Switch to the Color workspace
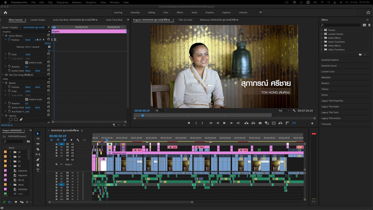The height and width of the screenshot is (210, 373). tap(166, 12)
